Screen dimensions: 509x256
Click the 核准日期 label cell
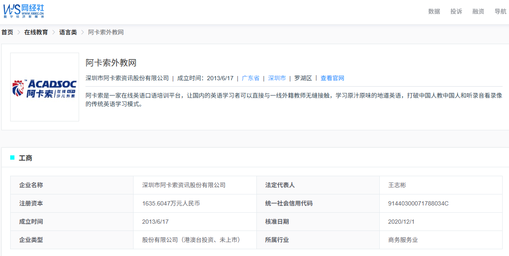[x=318, y=222]
